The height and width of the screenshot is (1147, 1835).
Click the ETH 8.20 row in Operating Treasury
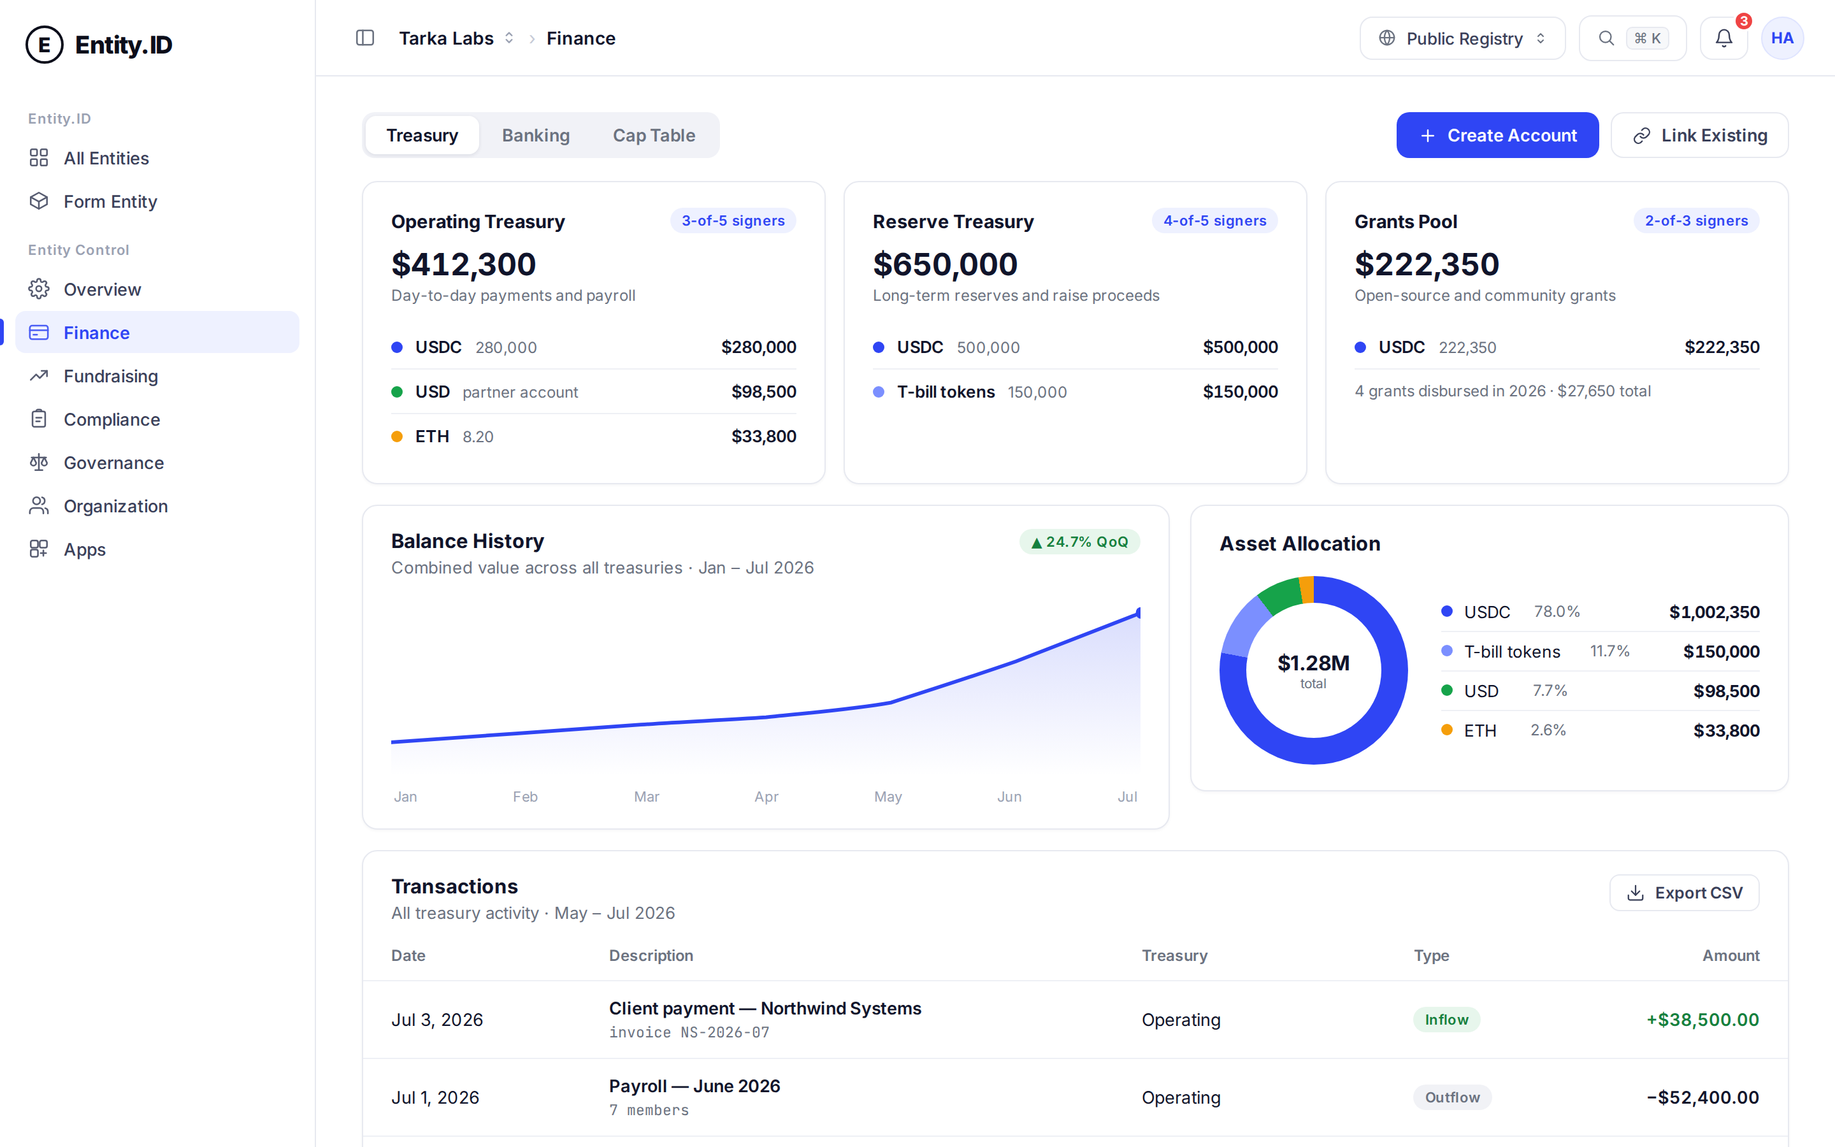(594, 436)
